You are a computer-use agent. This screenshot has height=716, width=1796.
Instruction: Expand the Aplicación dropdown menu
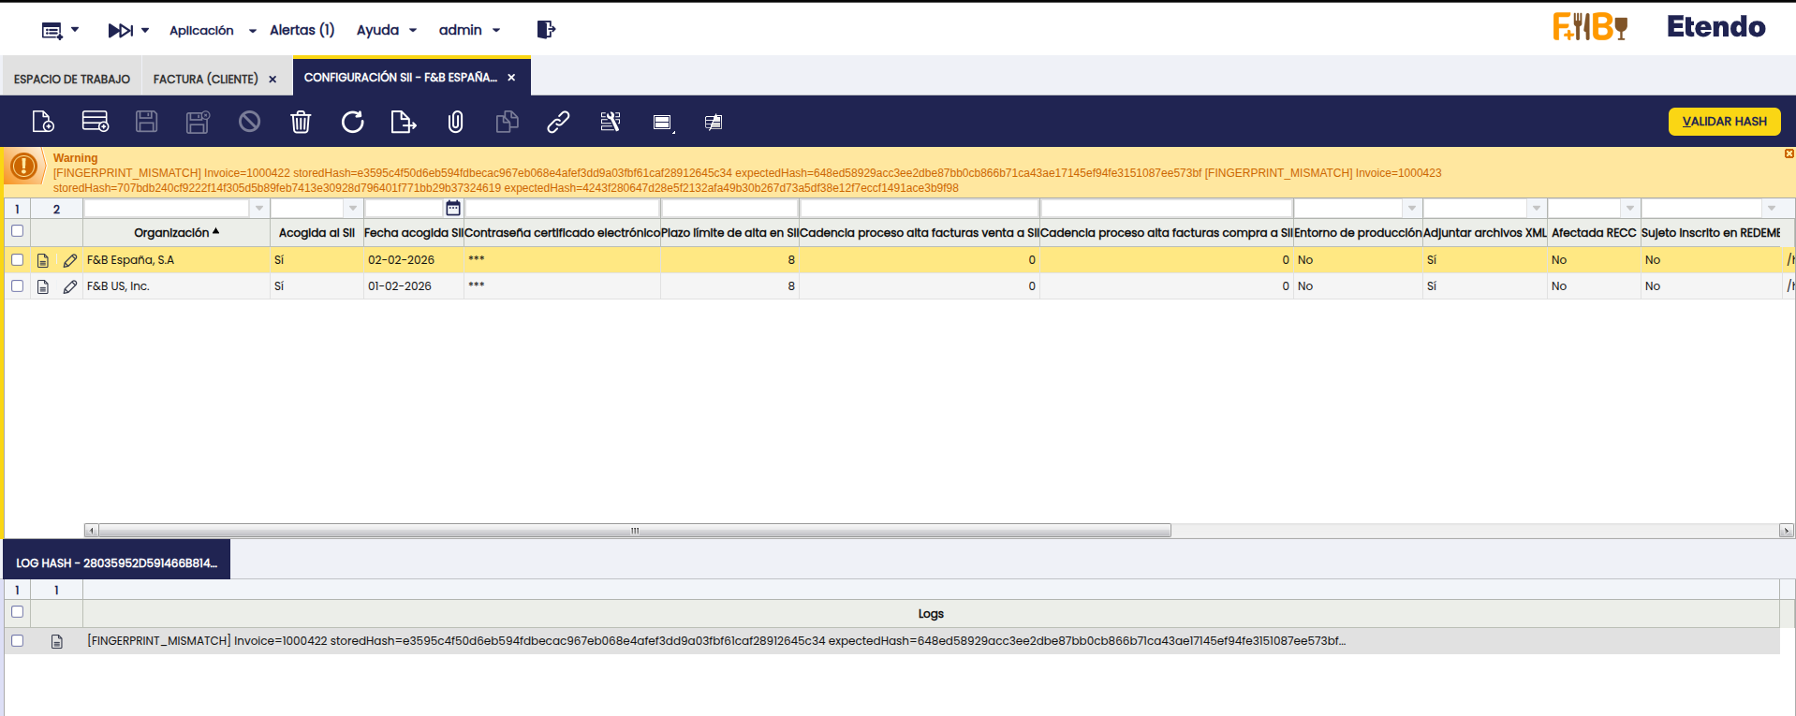213,30
